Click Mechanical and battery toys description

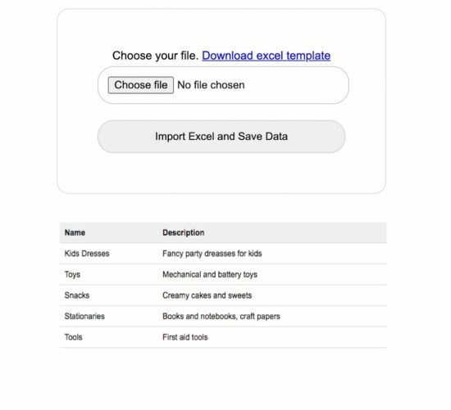point(210,274)
